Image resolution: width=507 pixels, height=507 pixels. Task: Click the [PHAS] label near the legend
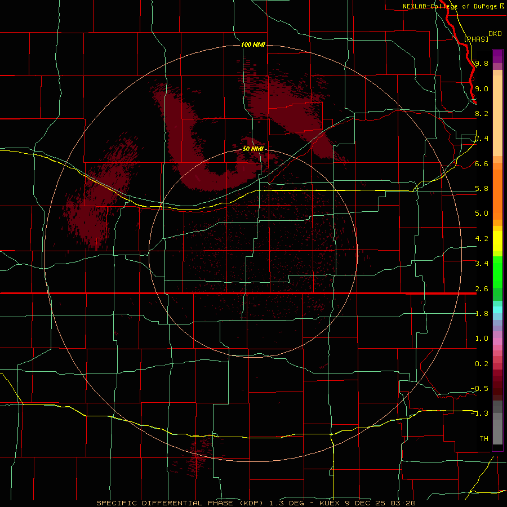[476, 39]
